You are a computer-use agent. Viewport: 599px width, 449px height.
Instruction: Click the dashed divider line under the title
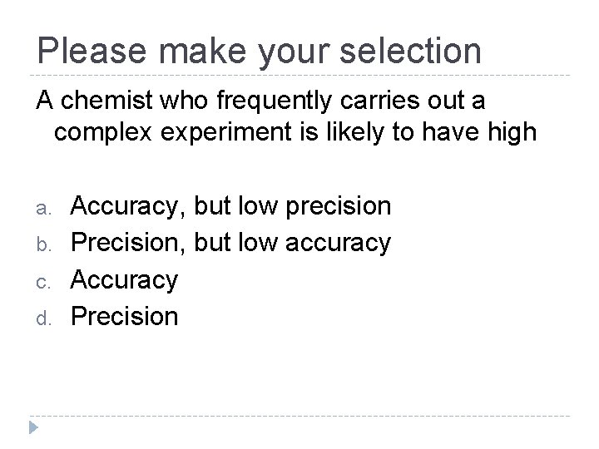[299, 76]
